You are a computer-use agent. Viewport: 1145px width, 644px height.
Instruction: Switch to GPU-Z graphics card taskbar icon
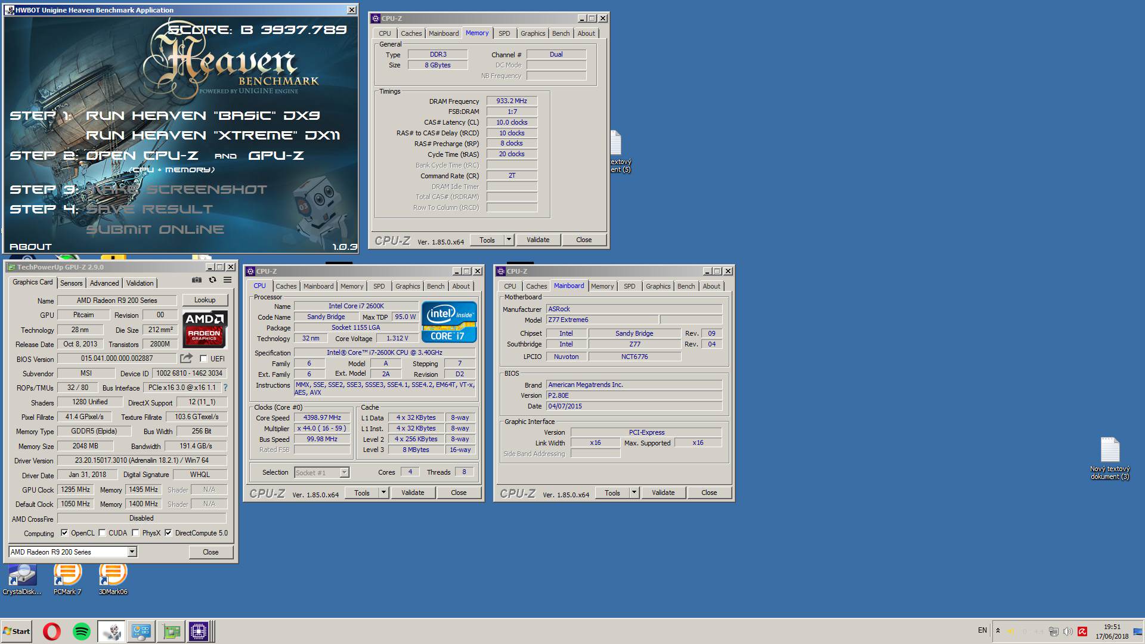pos(171,631)
